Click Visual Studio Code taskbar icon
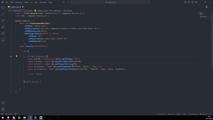This screenshot has height=120, width=213. point(30,118)
